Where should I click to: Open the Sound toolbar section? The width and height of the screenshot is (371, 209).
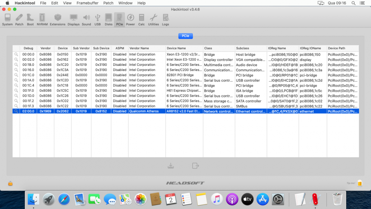pyautogui.click(x=86, y=20)
